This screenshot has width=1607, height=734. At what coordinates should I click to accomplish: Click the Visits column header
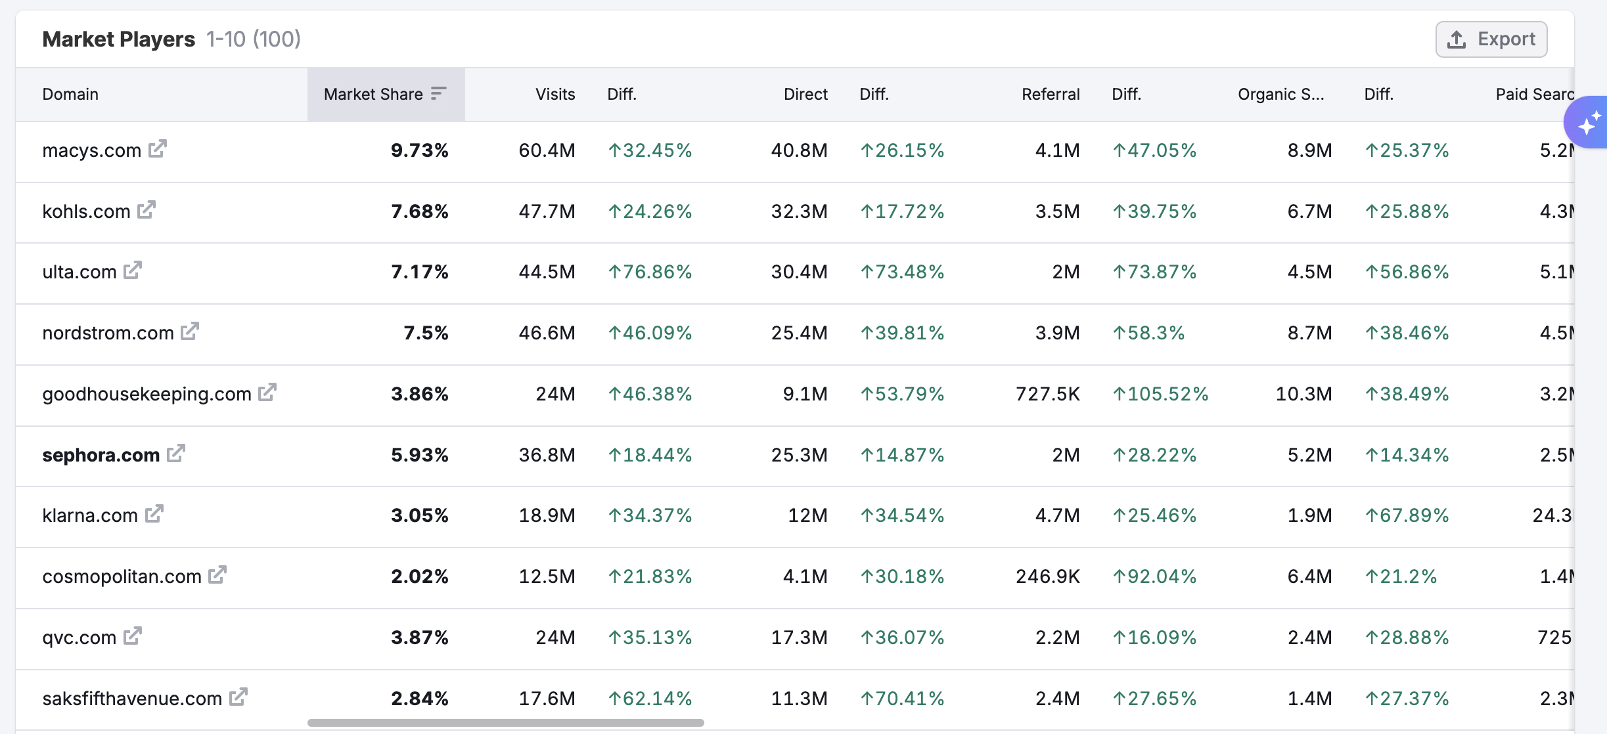(x=555, y=95)
